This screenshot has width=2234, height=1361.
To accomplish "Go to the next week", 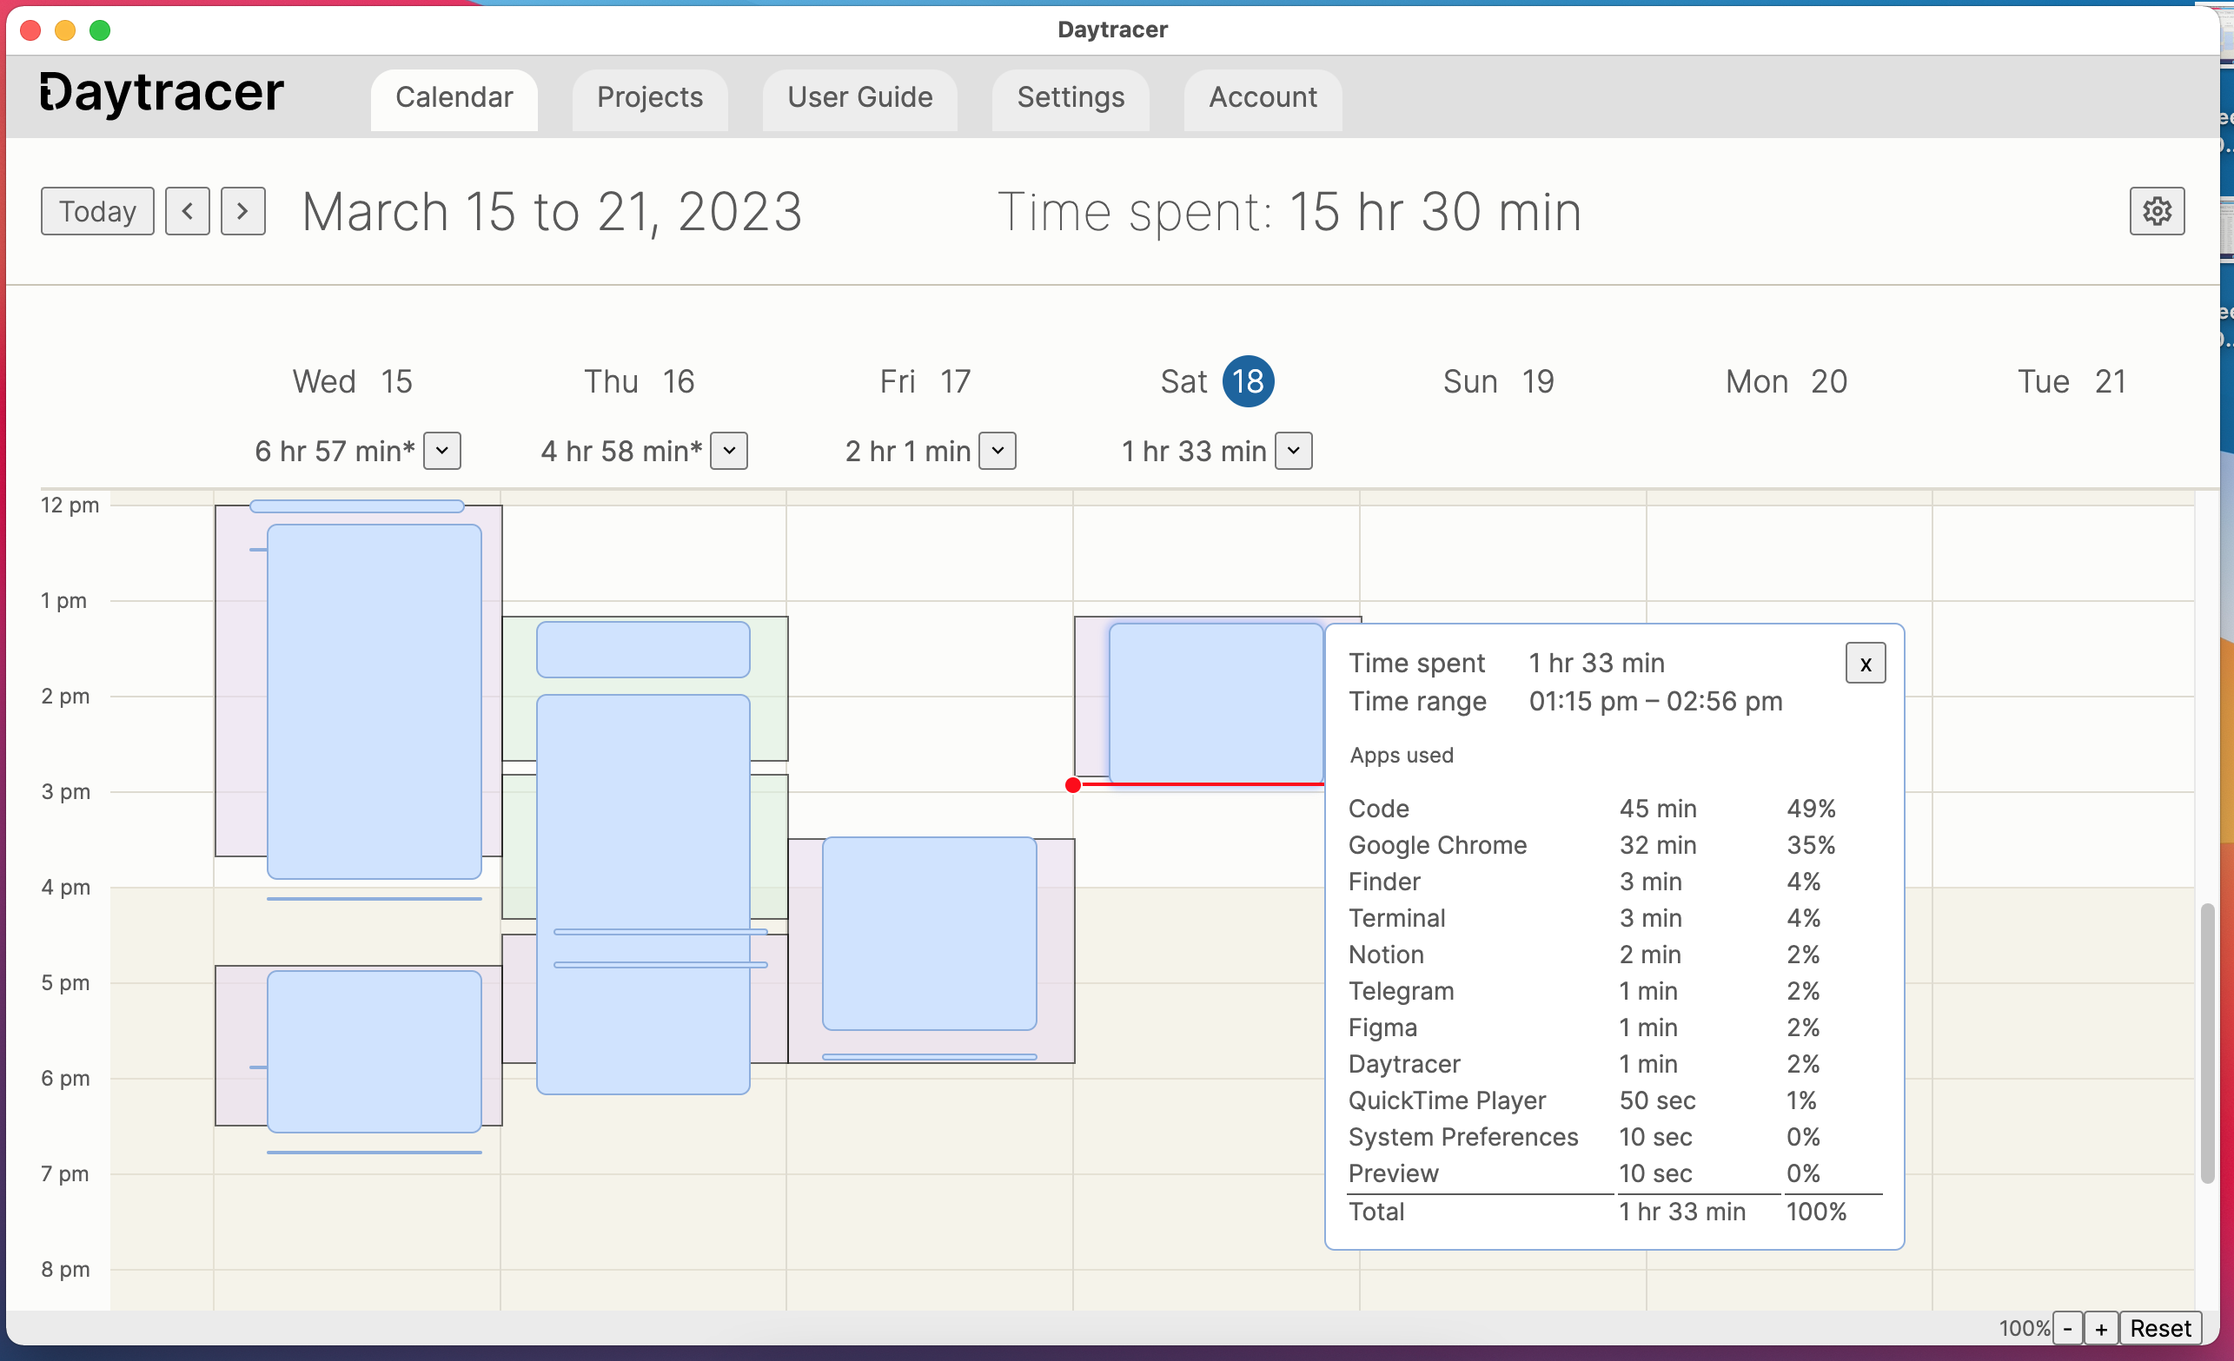I will (x=243, y=211).
